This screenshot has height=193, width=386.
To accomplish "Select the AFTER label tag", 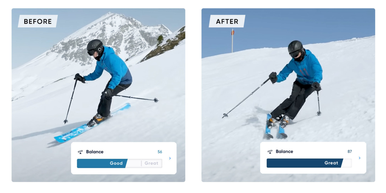I will 227,21.
